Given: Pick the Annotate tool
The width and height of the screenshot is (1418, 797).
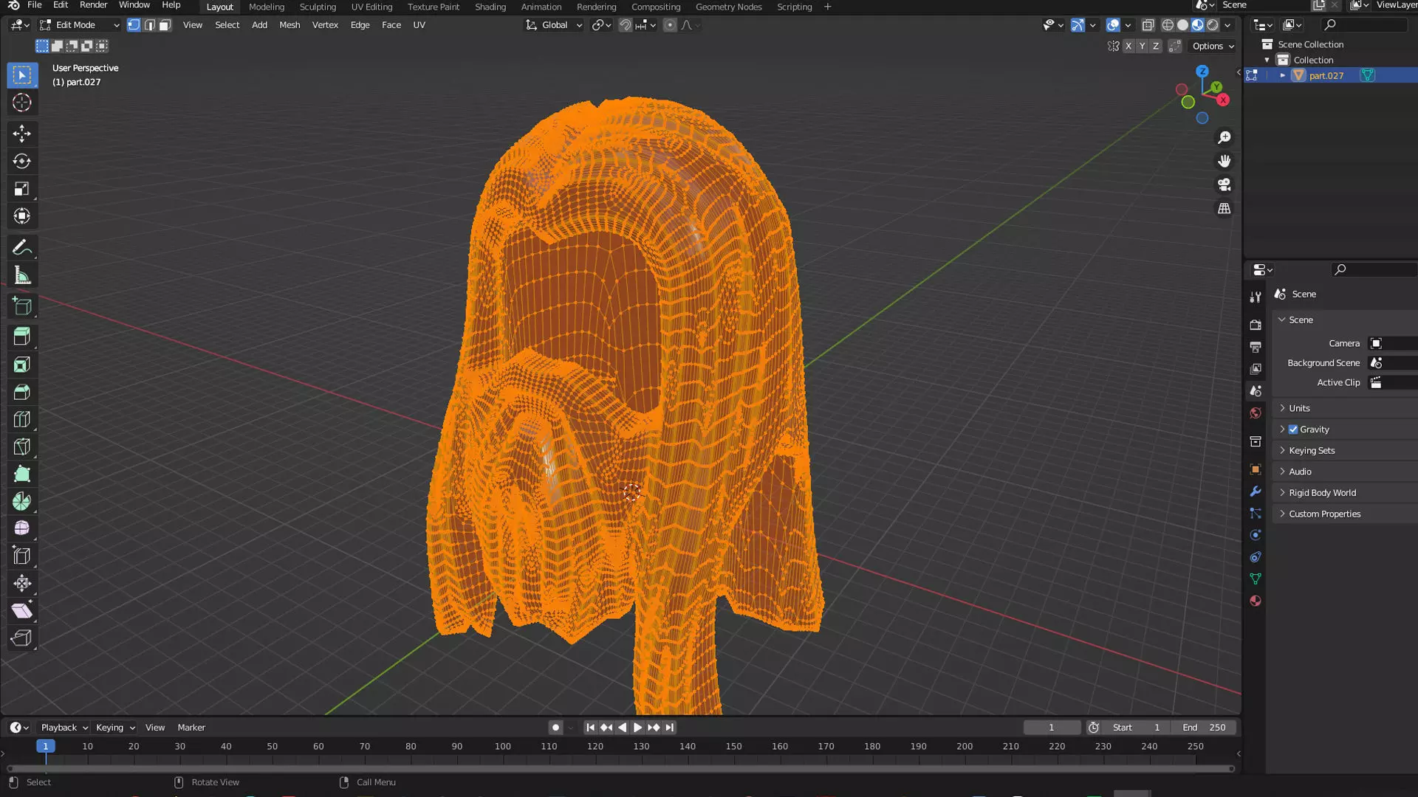Looking at the screenshot, I should pyautogui.click(x=22, y=248).
